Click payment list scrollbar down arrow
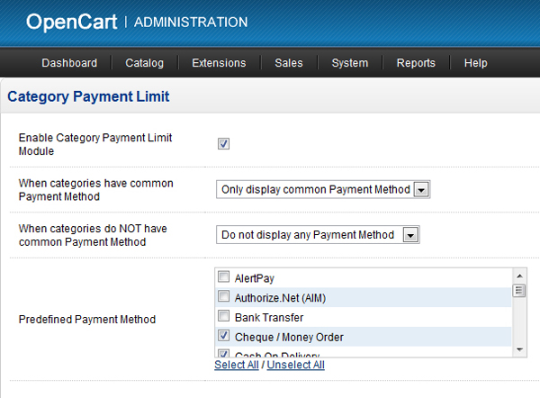 click(x=518, y=350)
